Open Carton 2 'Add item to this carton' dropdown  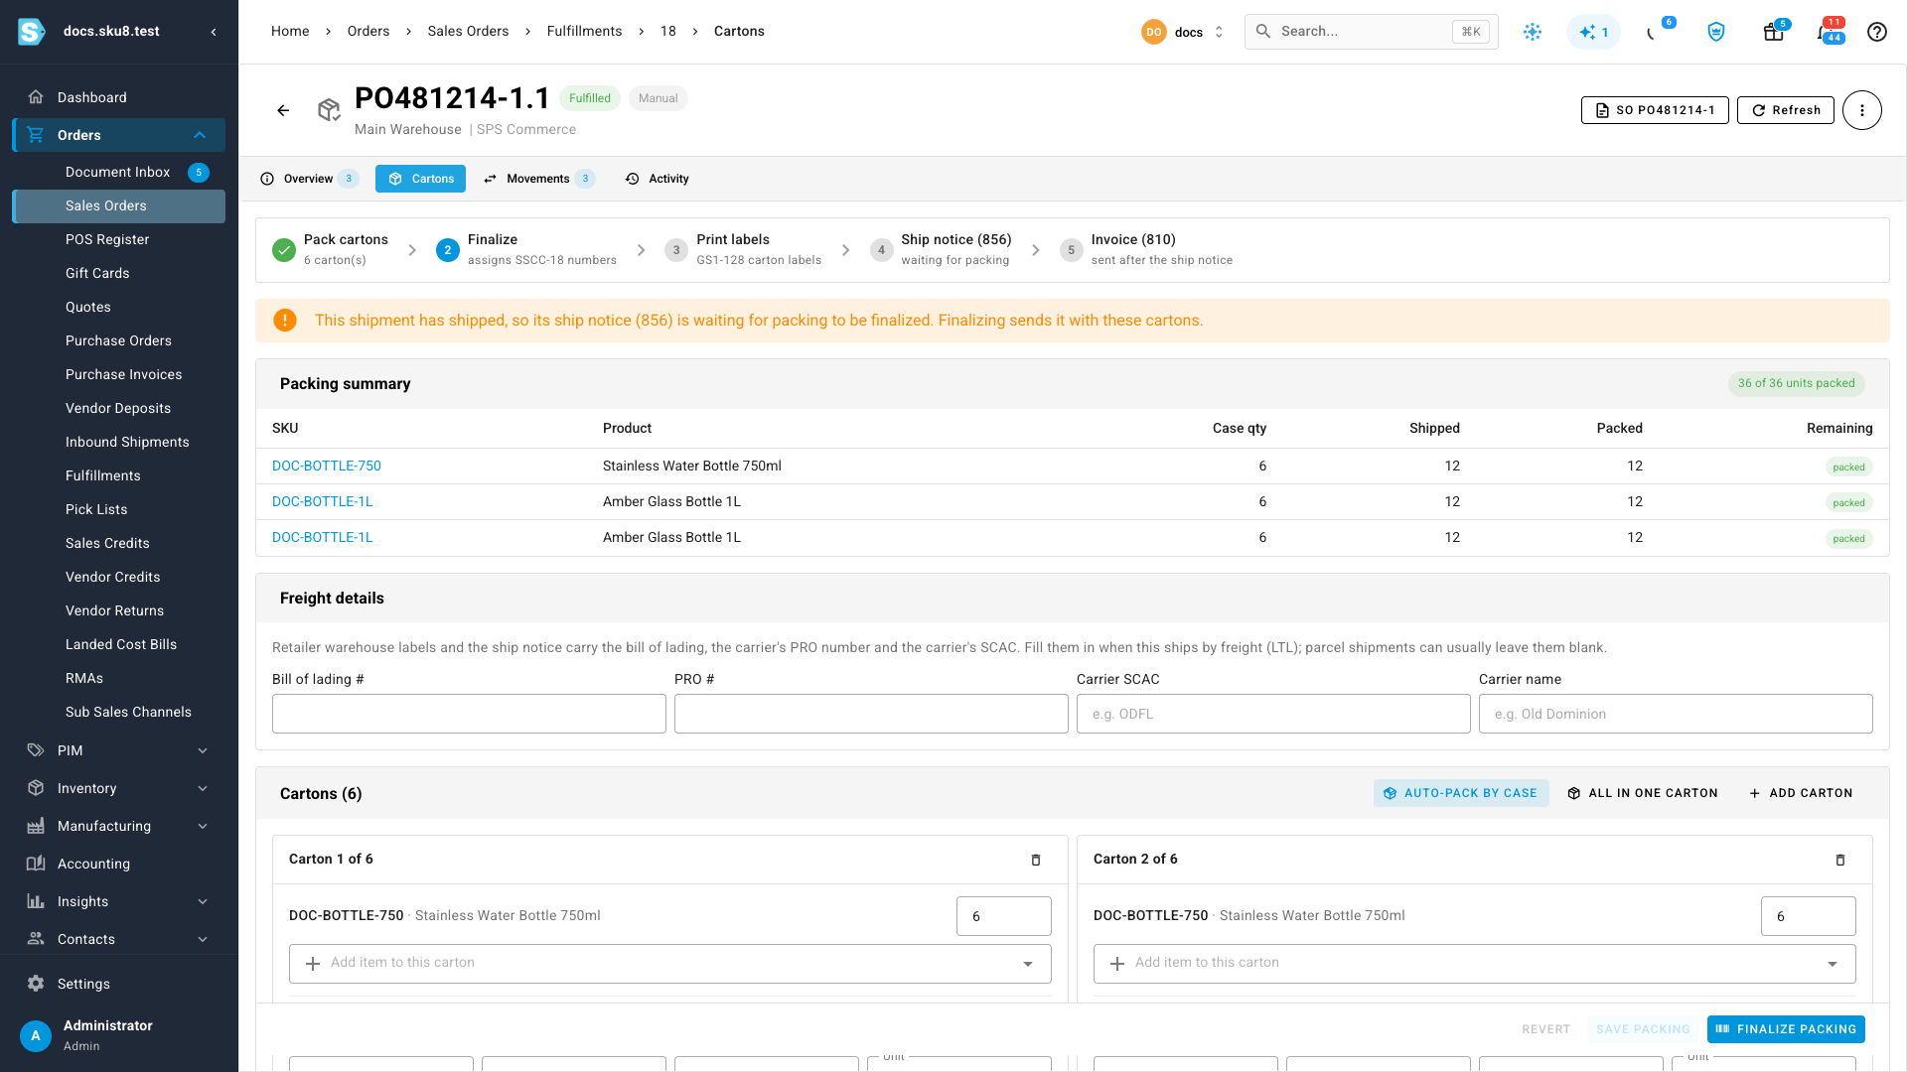[1475, 964]
